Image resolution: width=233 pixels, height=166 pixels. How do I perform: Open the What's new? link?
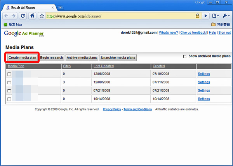point(169,33)
